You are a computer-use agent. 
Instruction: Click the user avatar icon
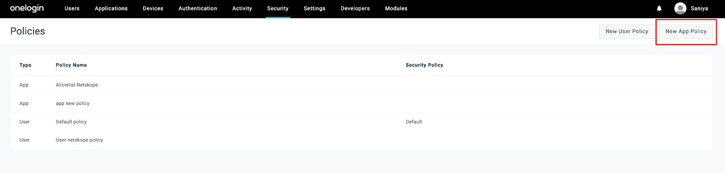point(680,8)
